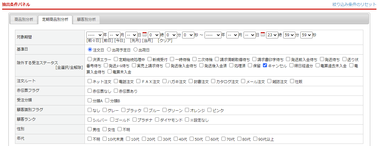Image resolution: width=378 pixels, height=146 pixels.
Task: Check the ブラック customer flag checkbox
Action: point(124,110)
